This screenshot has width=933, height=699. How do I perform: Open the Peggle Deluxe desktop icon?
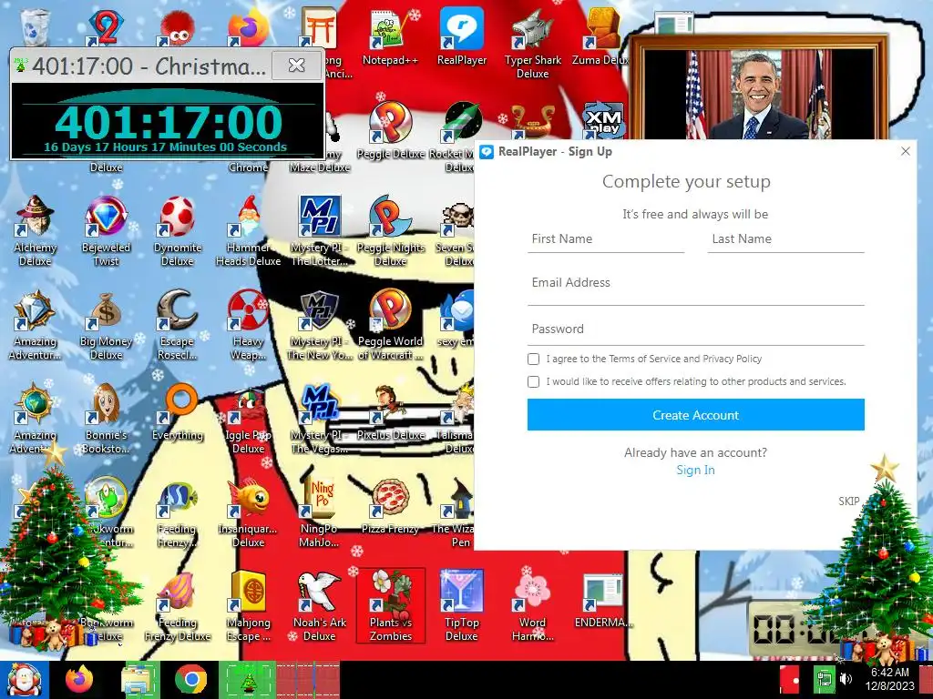click(x=390, y=131)
